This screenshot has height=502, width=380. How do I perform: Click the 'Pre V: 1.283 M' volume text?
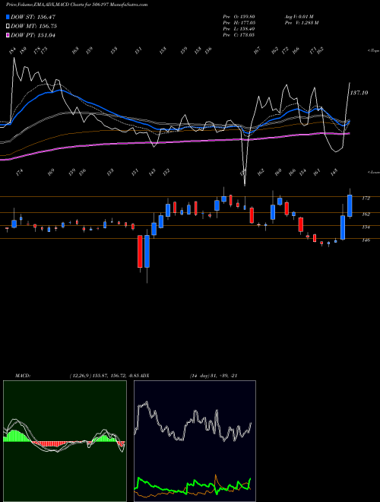point(302,23)
